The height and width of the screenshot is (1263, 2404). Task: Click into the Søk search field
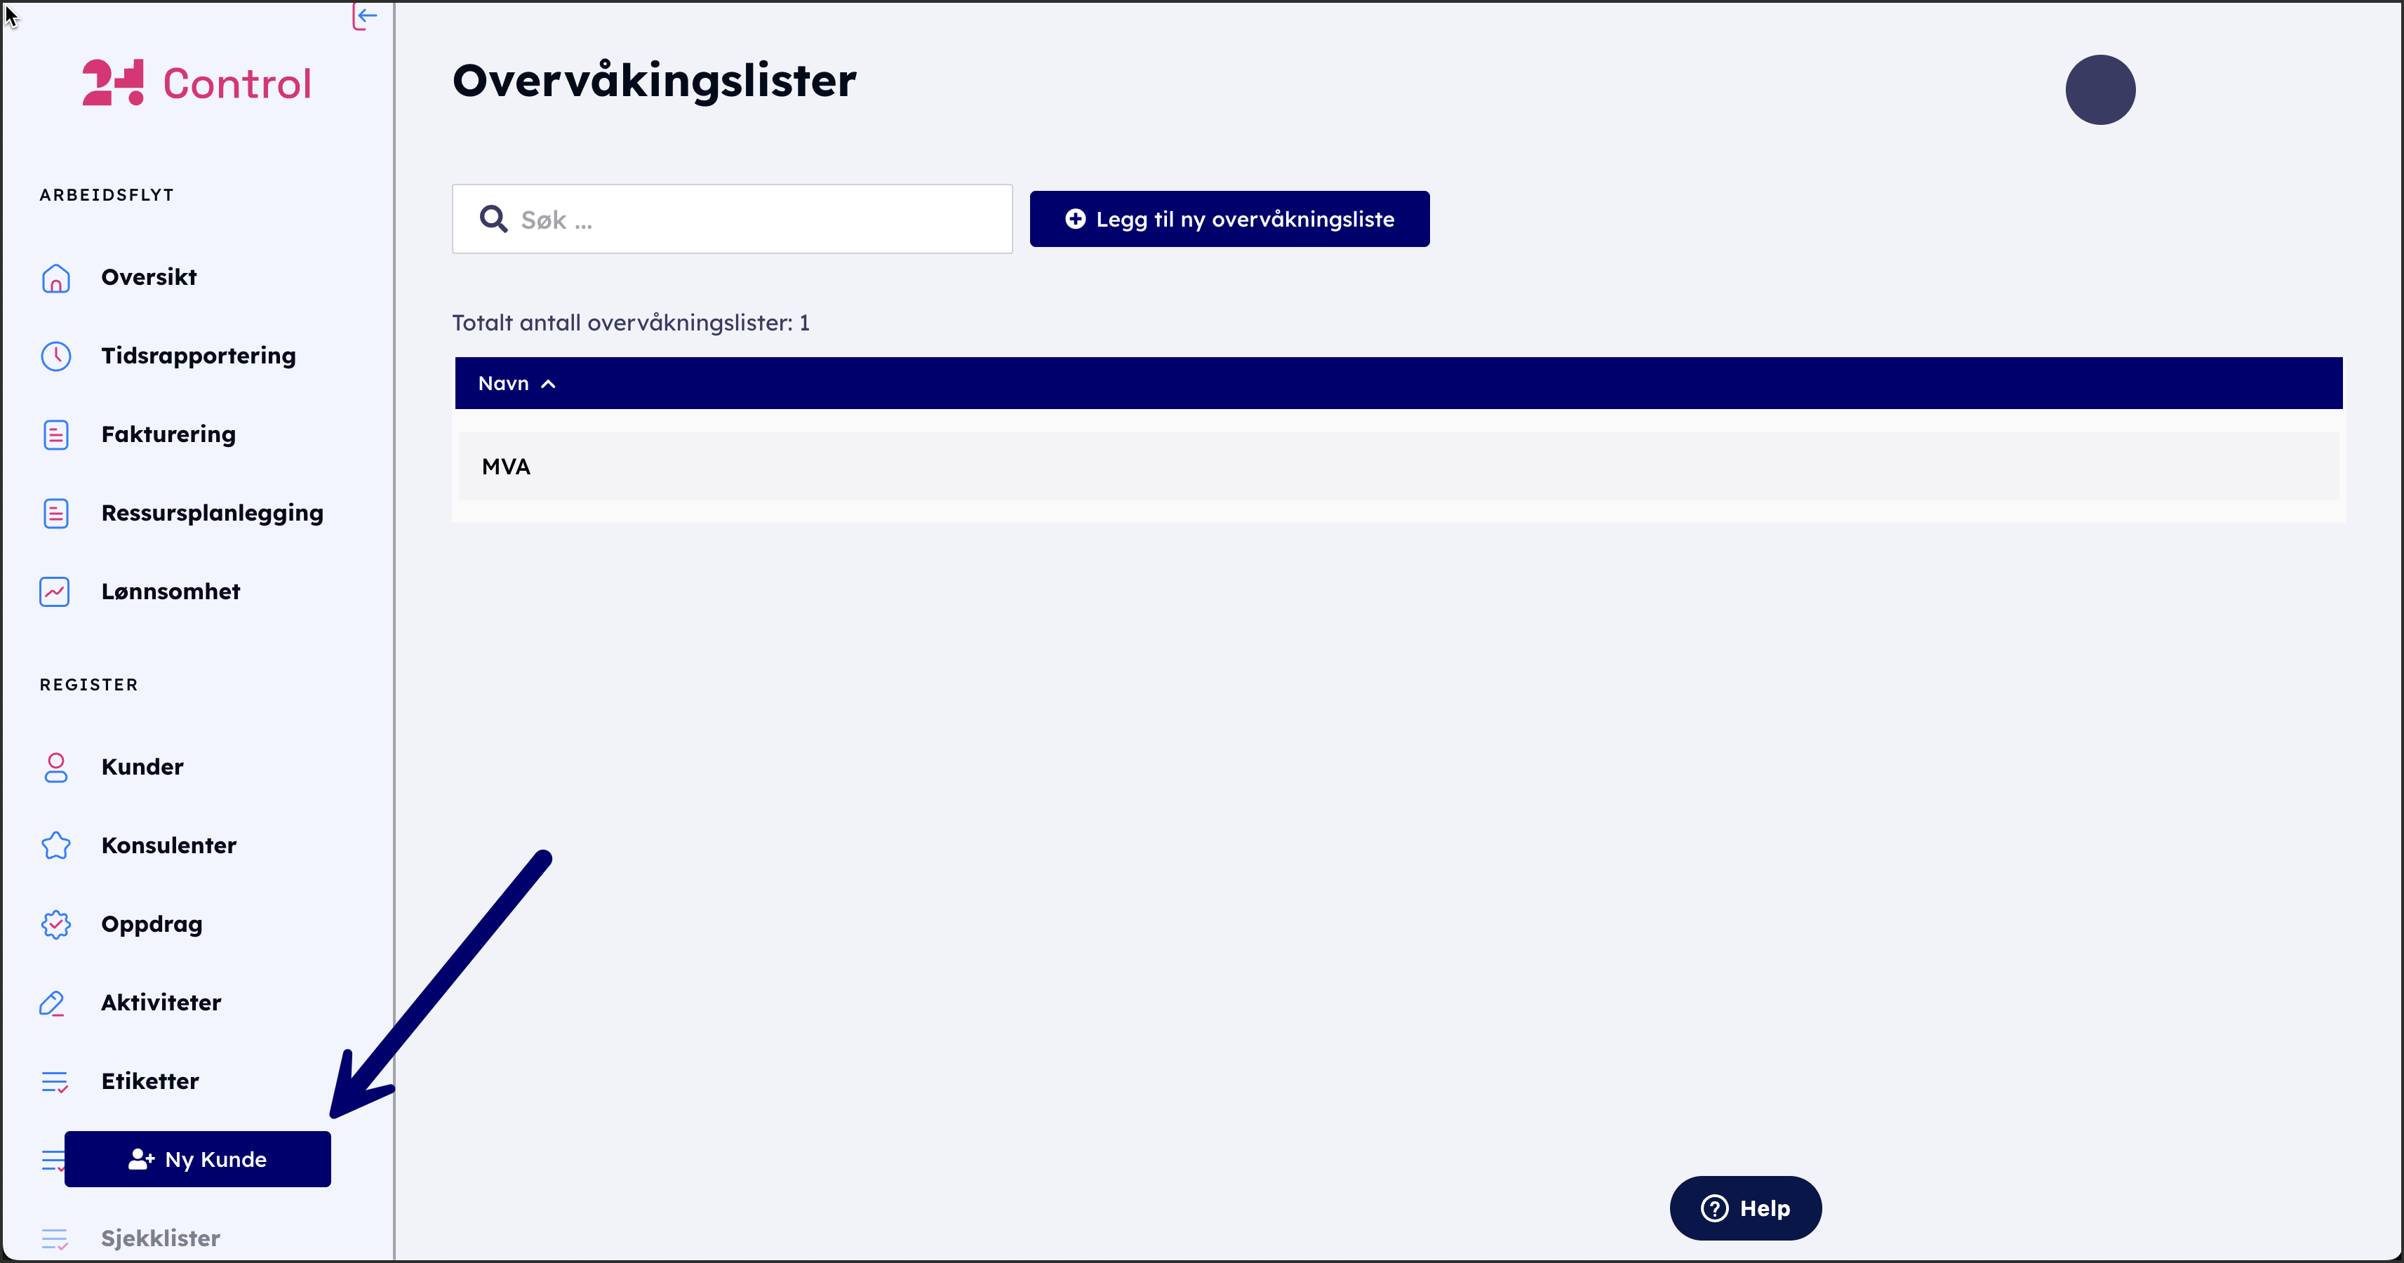click(747, 220)
